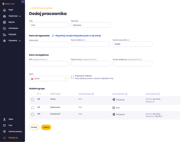Enable the Pracownik mobilny checkbox
Viewport: 184px width, 142px height.
tap(72, 77)
